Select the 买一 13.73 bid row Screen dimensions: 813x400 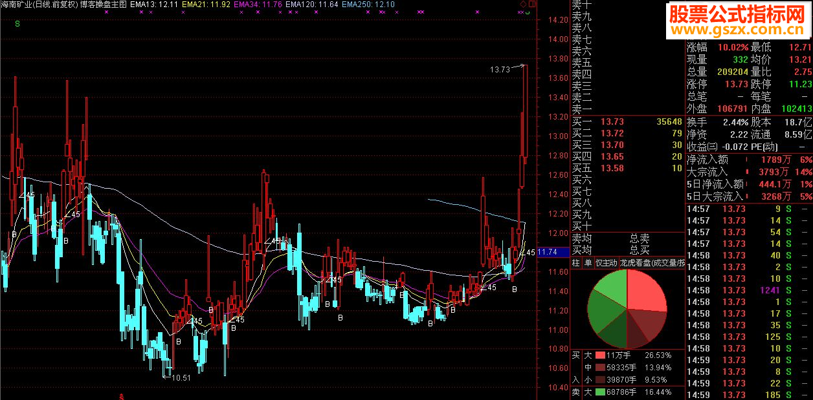[x=627, y=122]
